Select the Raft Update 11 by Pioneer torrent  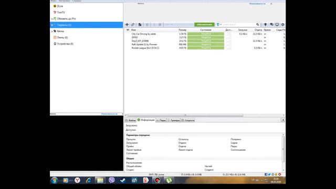click(144, 44)
